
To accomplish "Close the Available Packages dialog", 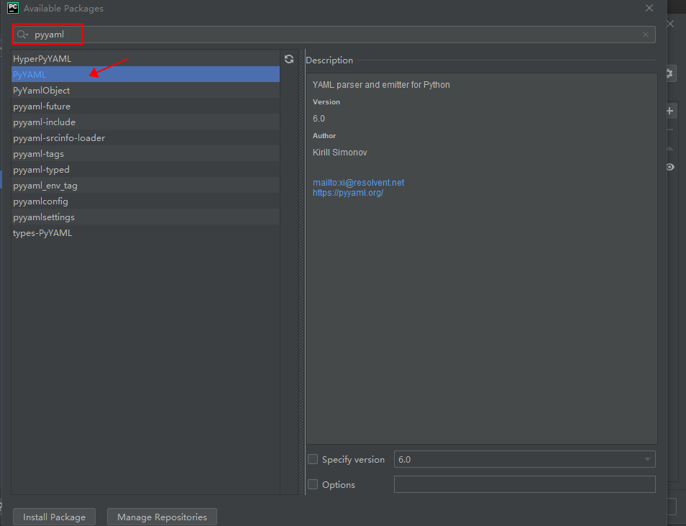I will (649, 8).
